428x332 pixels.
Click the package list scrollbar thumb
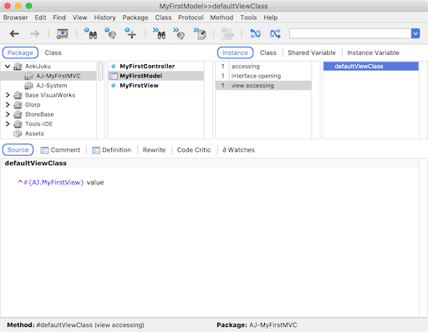(x=100, y=71)
